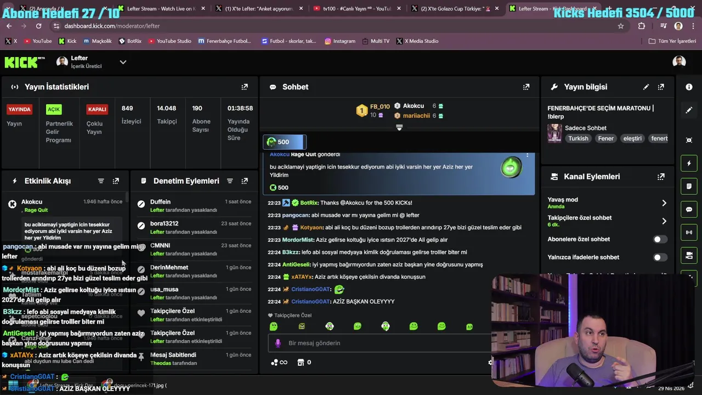
Task: Pick the first green emote under Takipçilere Özel
Action: point(274,326)
